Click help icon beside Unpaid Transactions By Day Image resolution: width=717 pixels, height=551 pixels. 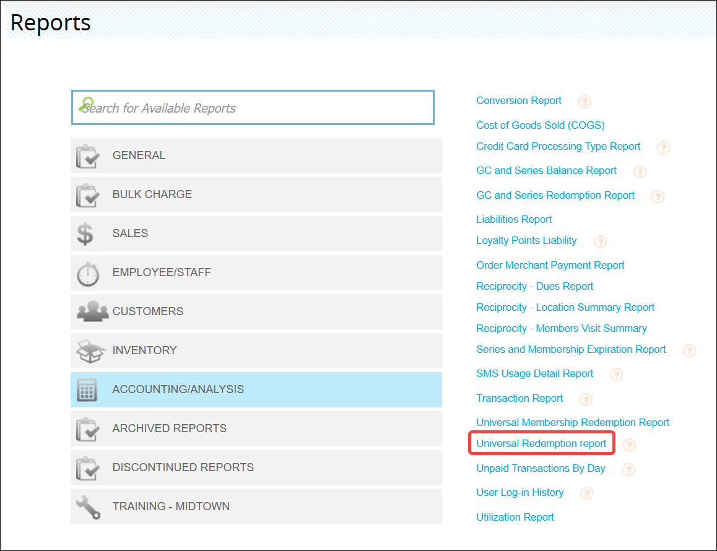[628, 469]
